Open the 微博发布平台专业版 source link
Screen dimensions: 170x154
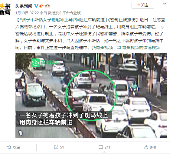point(64,13)
